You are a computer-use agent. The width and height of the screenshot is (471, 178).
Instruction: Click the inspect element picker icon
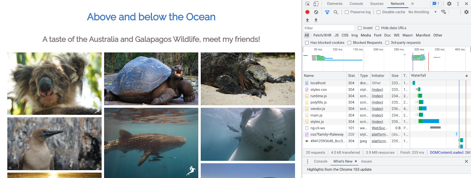pyautogui.click(x=307, y=4)
